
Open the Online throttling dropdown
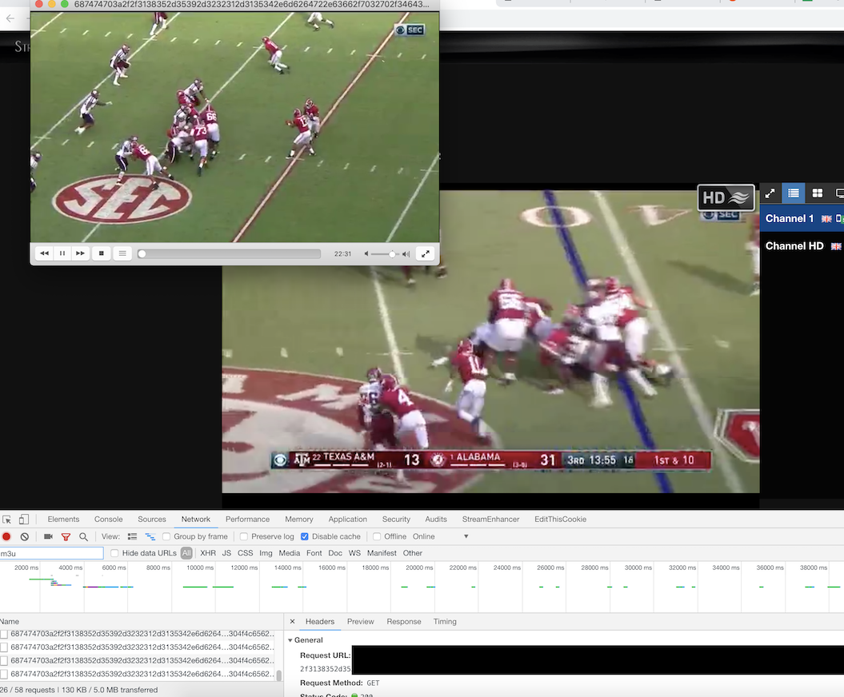click(x=440, y=536)
